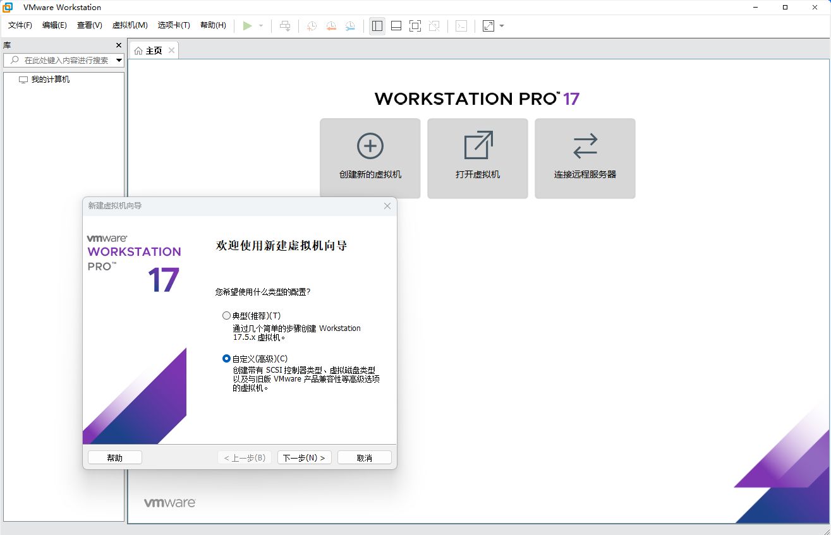The width and height of the screenshot is (831, 535).
Task: Toggle the show library sidebar icon
Action: coord(377,26)
